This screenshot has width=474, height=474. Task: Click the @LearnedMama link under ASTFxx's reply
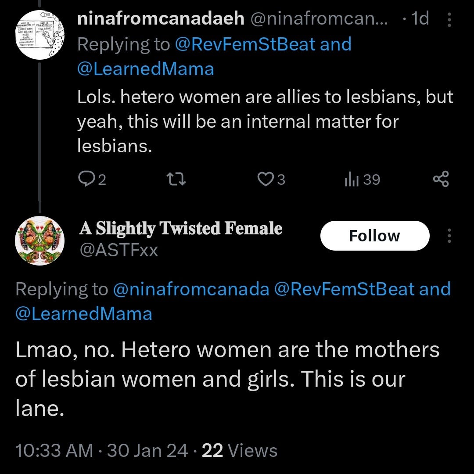(83, 313)
